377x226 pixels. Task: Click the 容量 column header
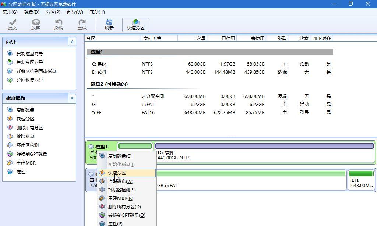point(193,39)
